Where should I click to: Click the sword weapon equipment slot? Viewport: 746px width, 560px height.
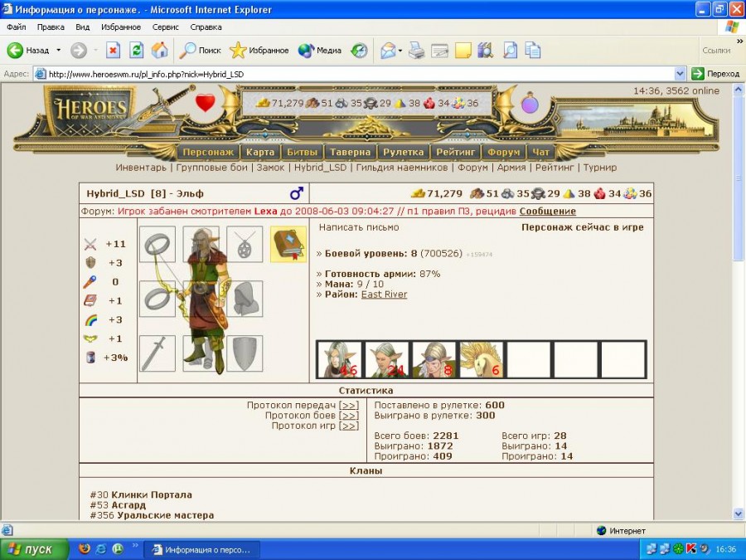point(157,353)
